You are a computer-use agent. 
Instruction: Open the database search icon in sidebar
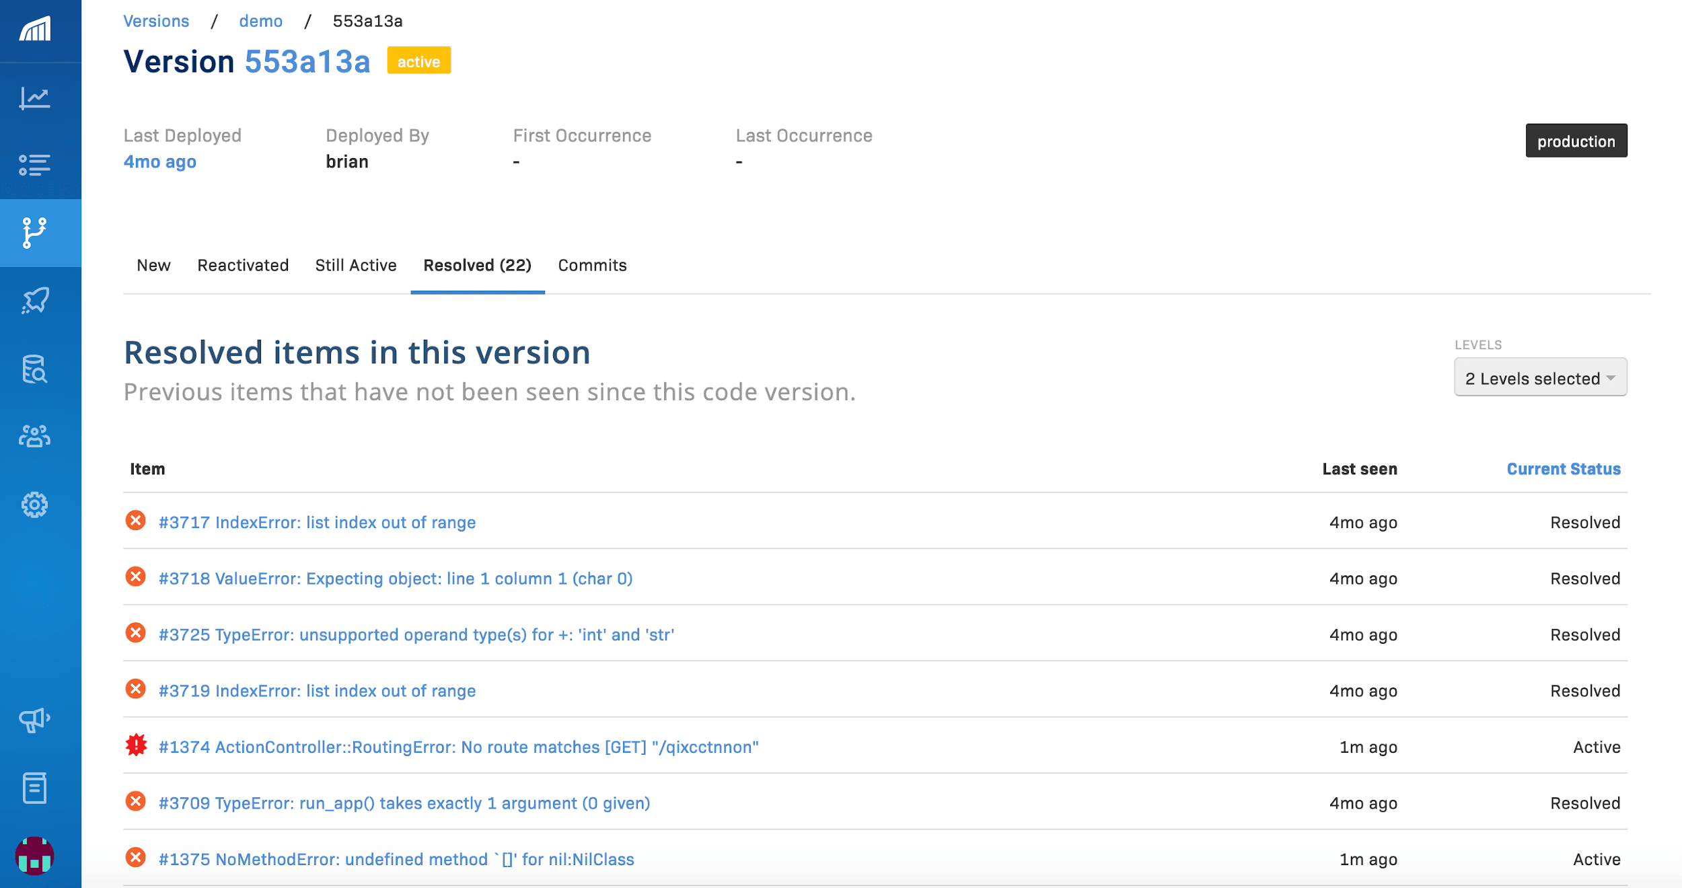(35, 369)
